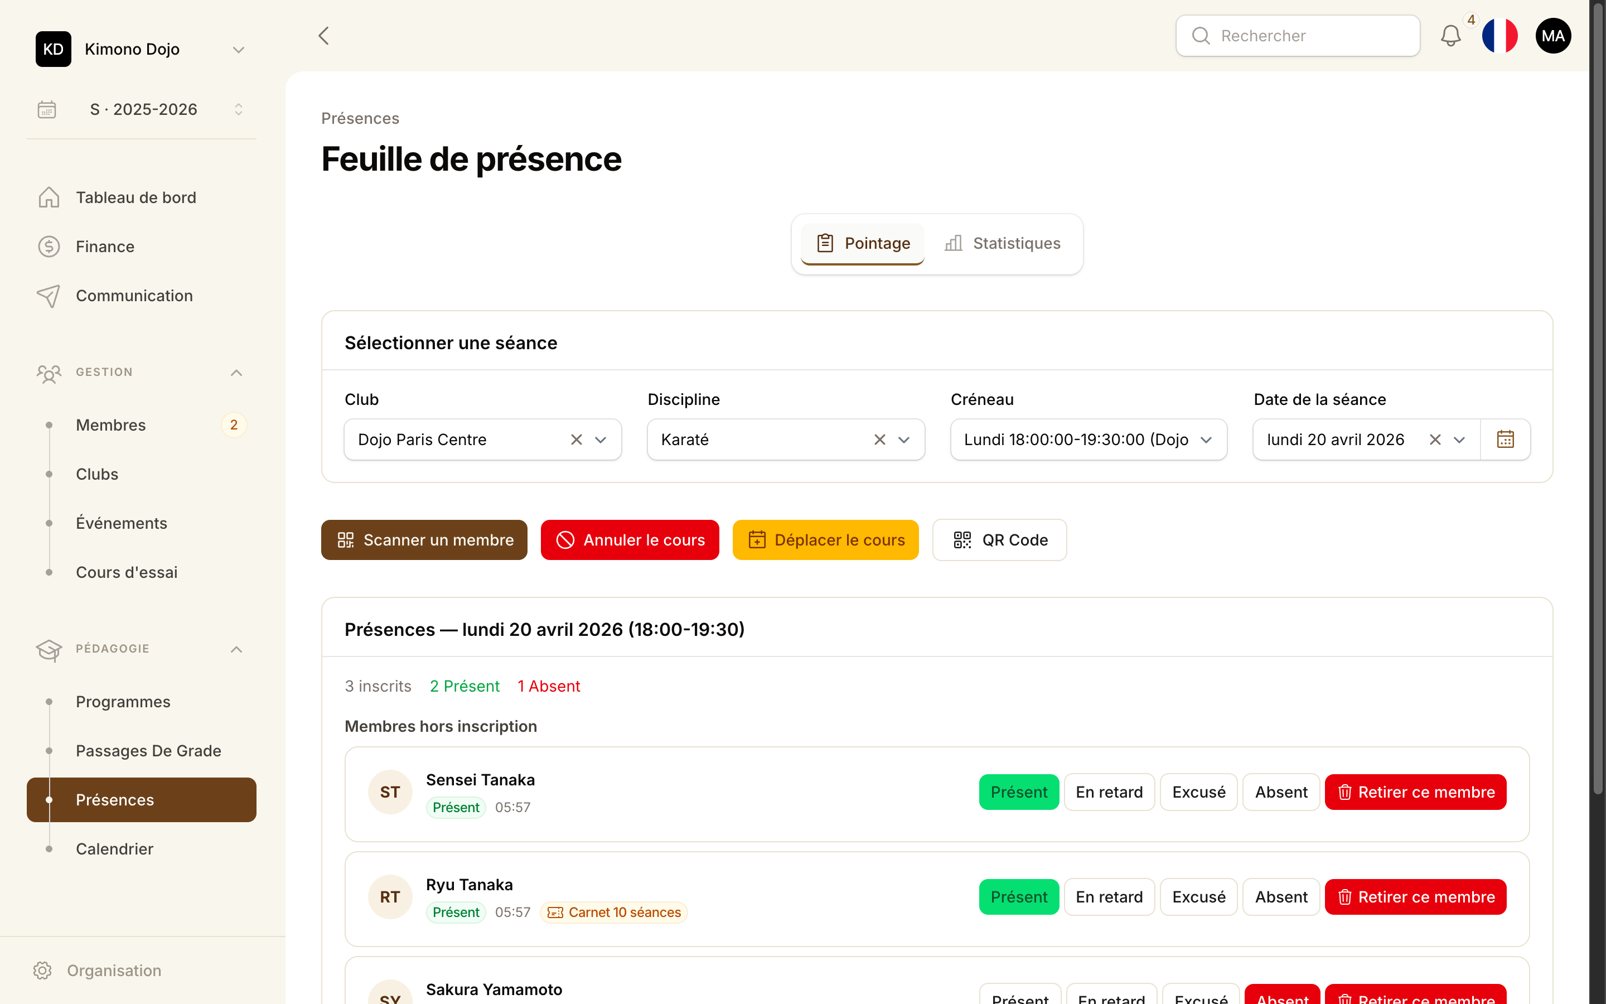
Task: Collapse the GESTION sidebar section
Action: coord(236,373)
